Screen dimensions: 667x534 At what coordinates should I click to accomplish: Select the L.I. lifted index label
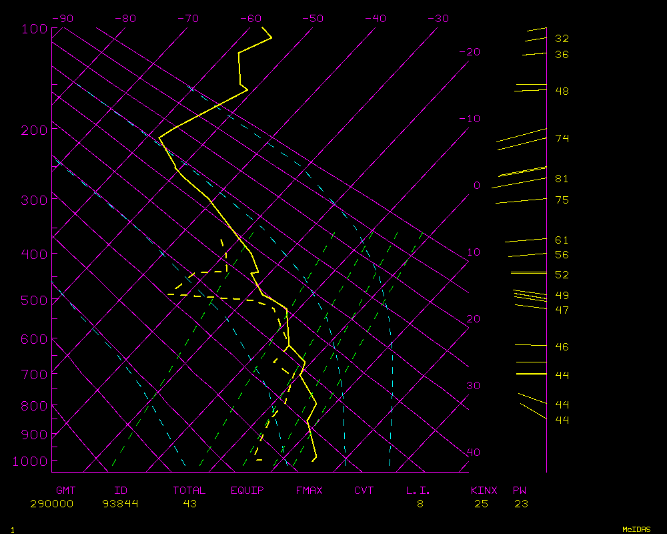[x=418, y=491]
